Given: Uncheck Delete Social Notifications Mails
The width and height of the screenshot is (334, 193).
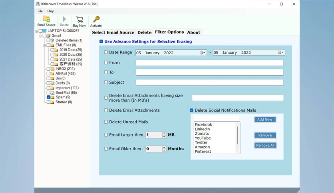Looking at the screenshot, I should (x=191, y=110).
